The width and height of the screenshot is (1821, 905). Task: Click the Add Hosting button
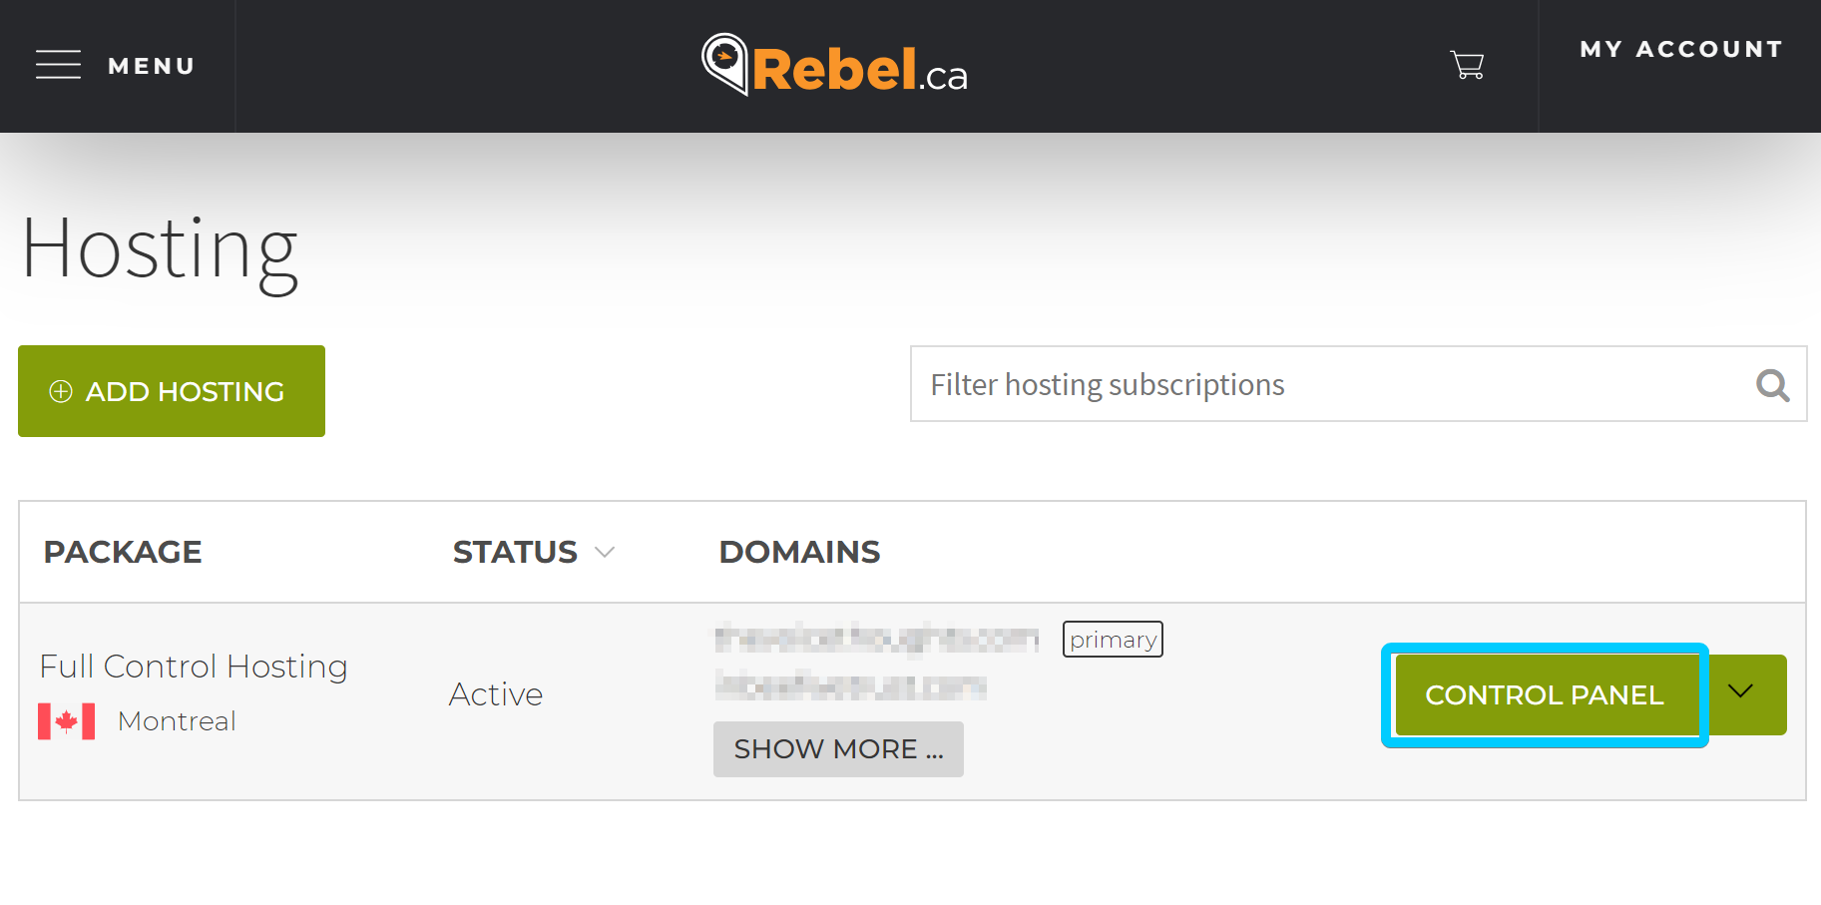tap(172, 391)
